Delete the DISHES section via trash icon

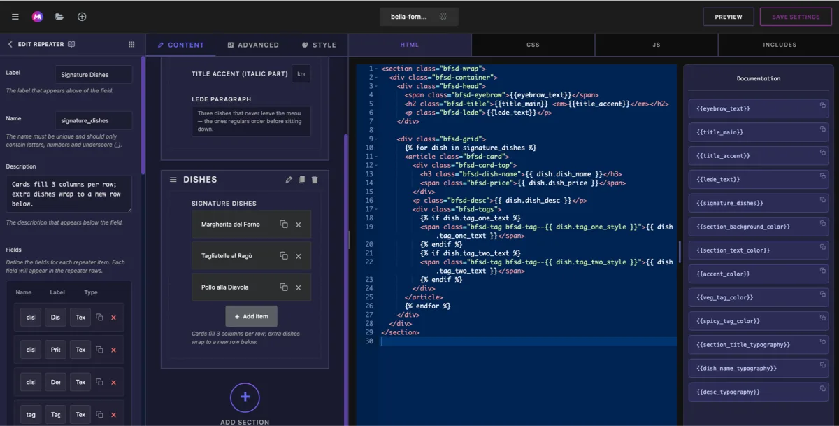coord(315,180)
